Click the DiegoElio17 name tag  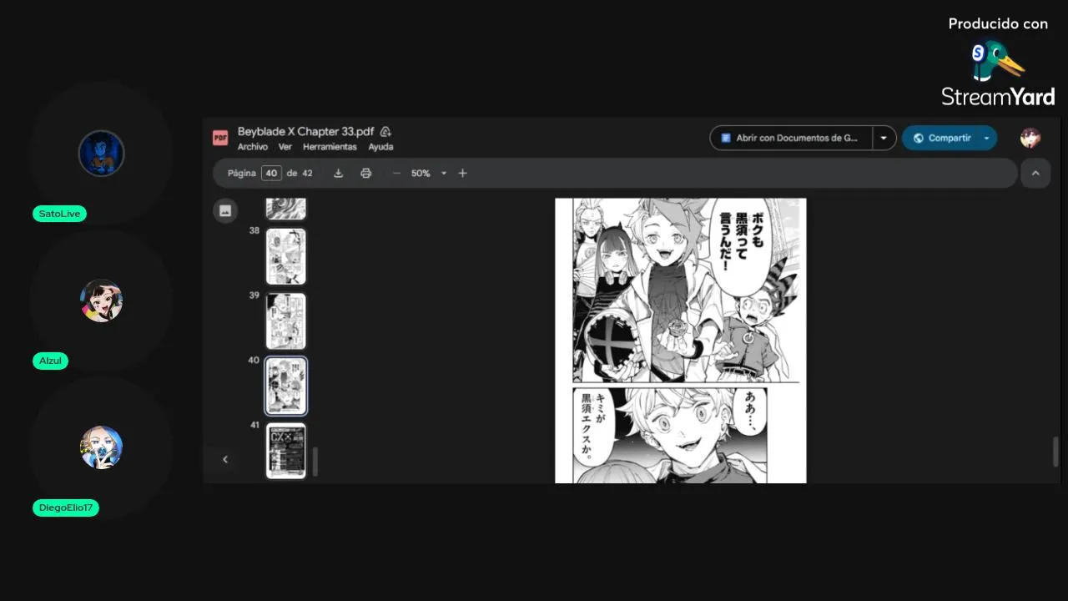(66, 508)
